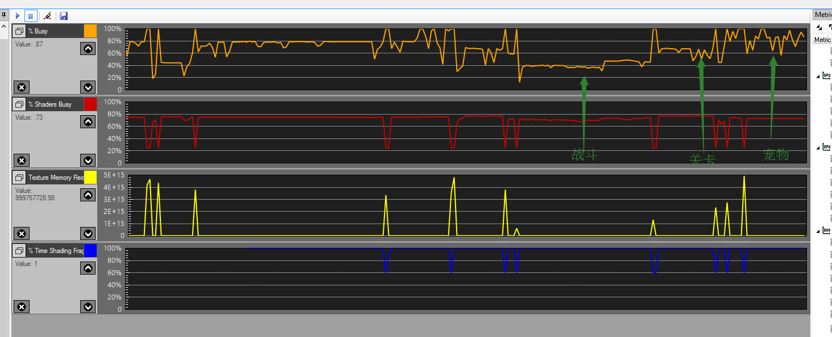The width and height of the screenshot is (832, 337).
Task: Remove the % Busy counter with its X button
Action: pyautogui.click(x=22, y=87)
